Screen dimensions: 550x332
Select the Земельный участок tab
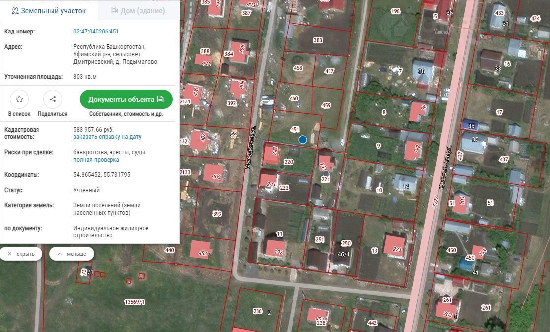pyautogui.click(x=49, y=10)
